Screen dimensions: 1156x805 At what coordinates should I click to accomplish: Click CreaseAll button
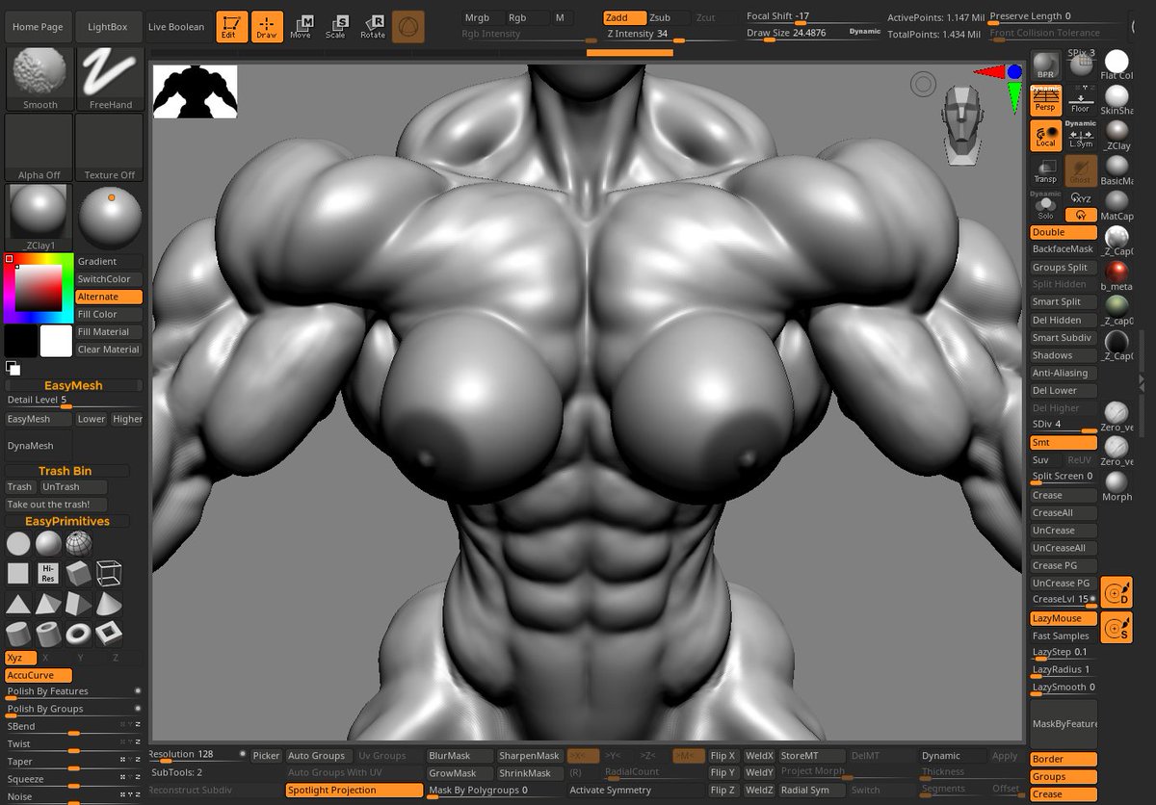[x=1064, y=513]
